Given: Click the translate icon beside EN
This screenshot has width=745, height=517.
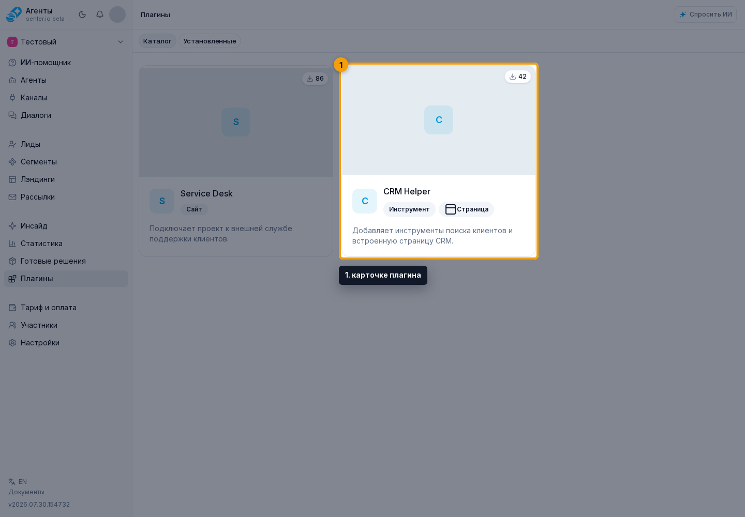Looking at the screenshot, I should [x=12, y=482].
